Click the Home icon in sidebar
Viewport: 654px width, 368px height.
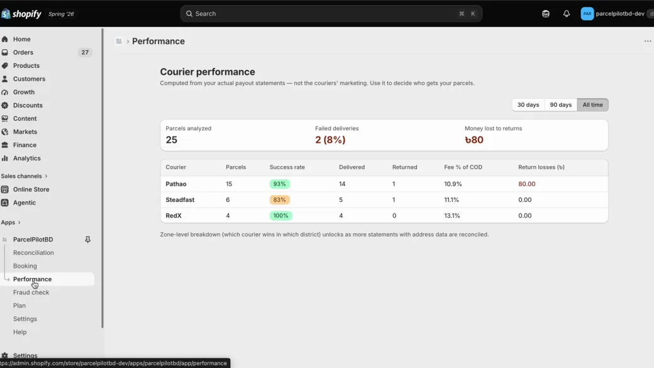[x=5, y=39]
